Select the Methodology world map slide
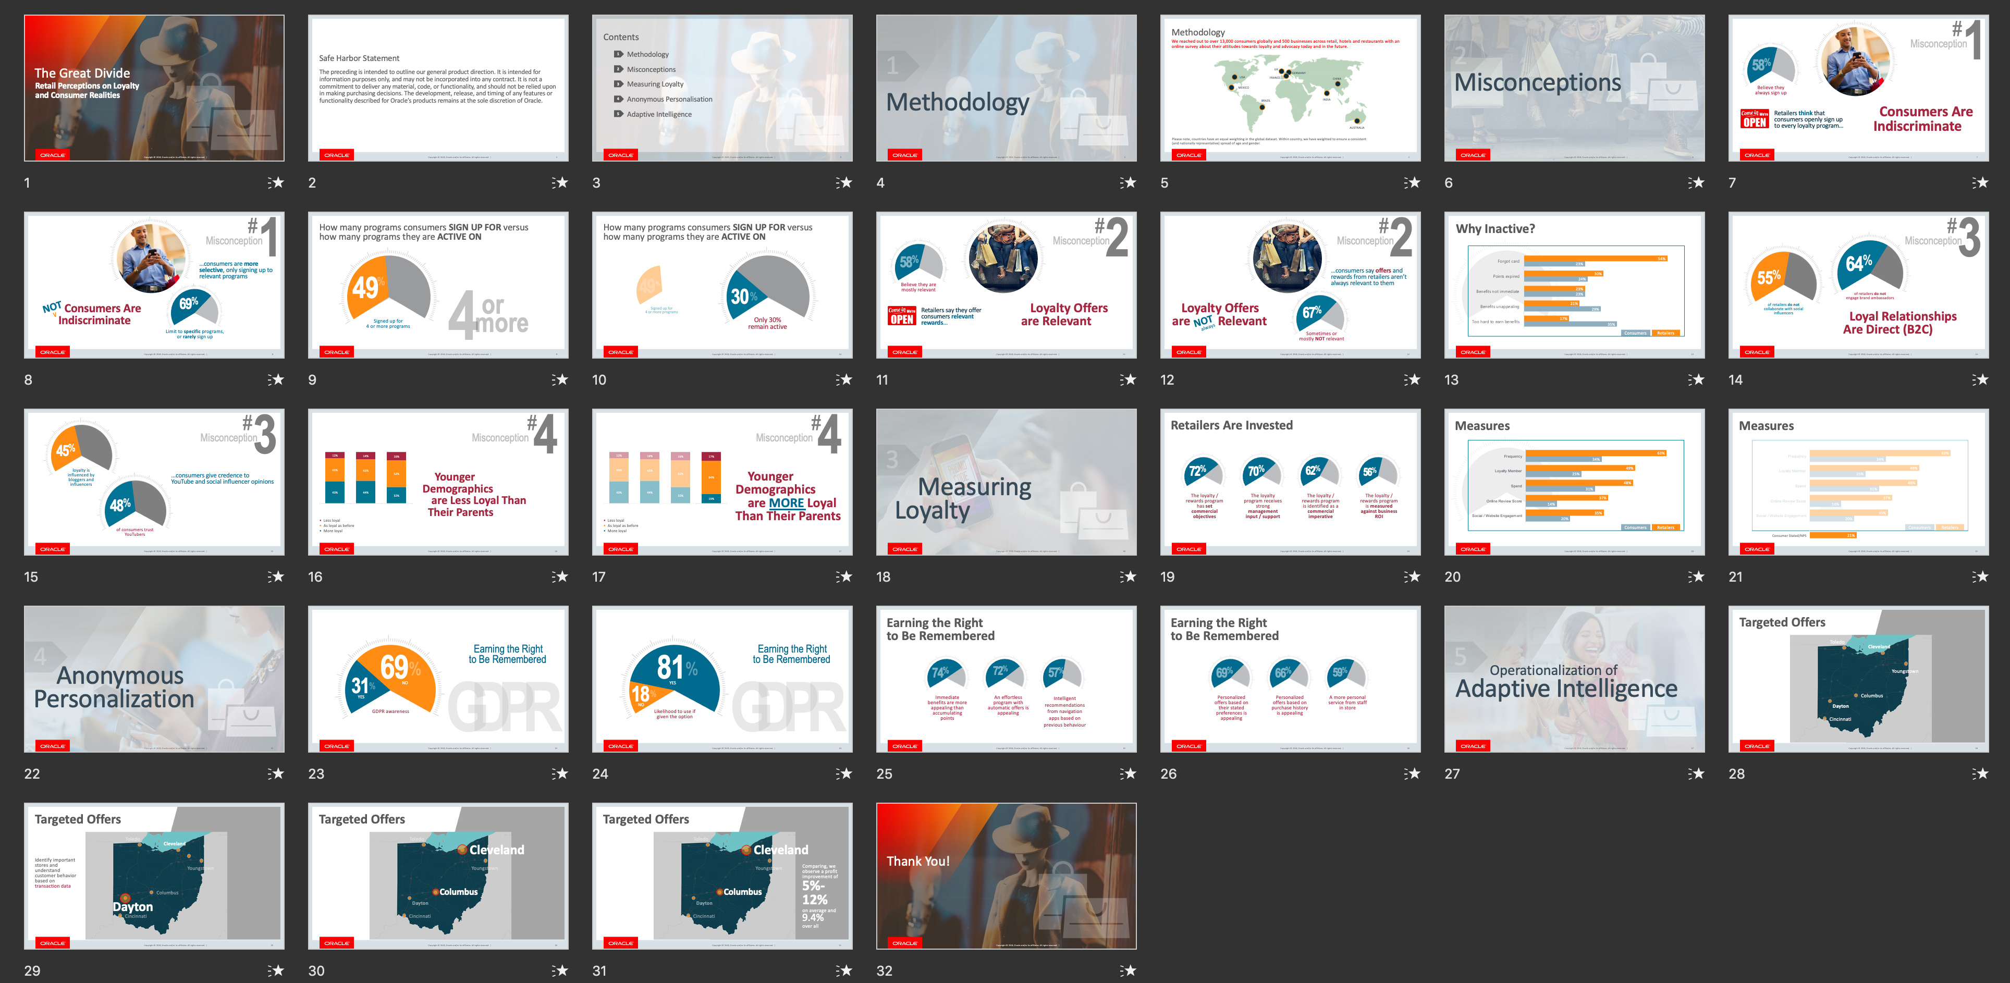 coord(1290,88)
